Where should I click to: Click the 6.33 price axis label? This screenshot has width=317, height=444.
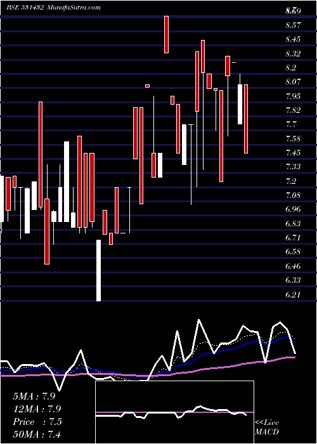pyautogui.click(x=293, y=280)
